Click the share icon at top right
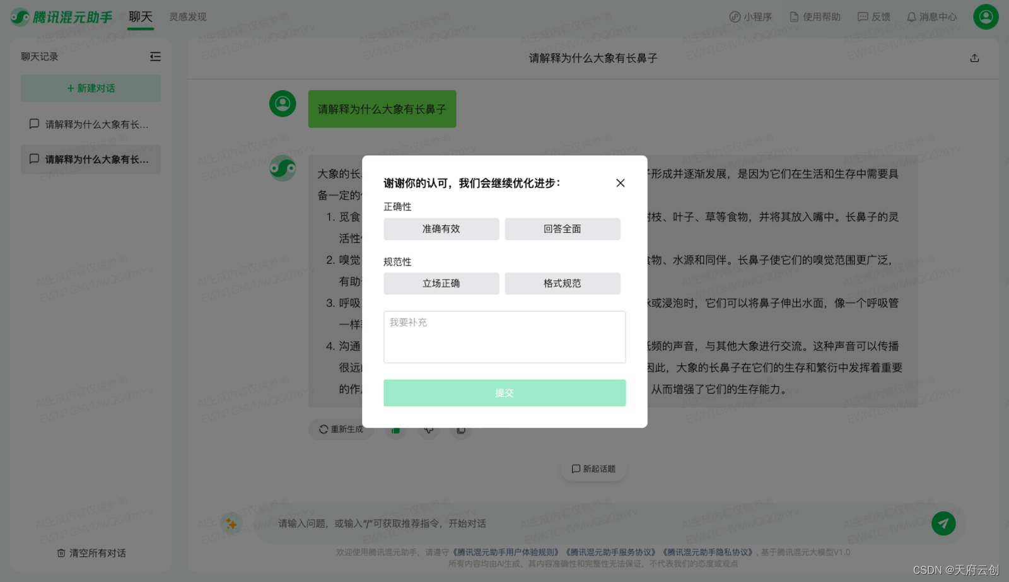 [974, 58]
